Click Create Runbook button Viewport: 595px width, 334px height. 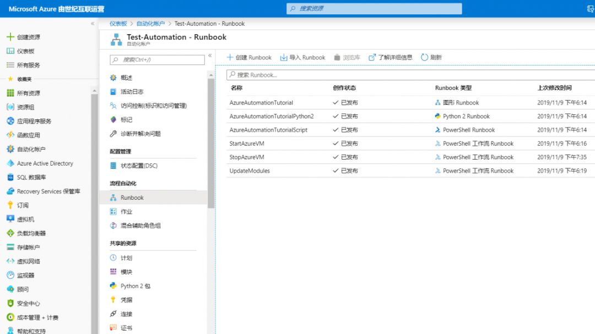pyautogui.click(x=249, y=57)
